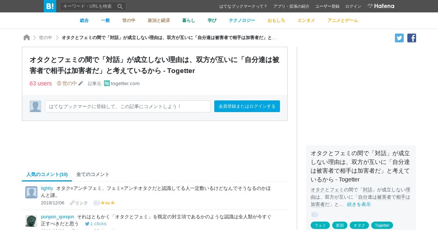Open 'はてなブックマークって？' link
This screenshot has width=438, height=230.
click(x=243, y=6)
